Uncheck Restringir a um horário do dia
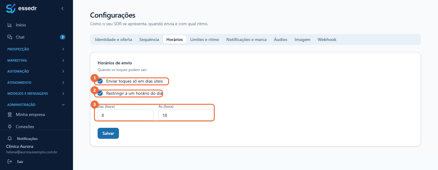The image size is (438, 170). point(100,93)
